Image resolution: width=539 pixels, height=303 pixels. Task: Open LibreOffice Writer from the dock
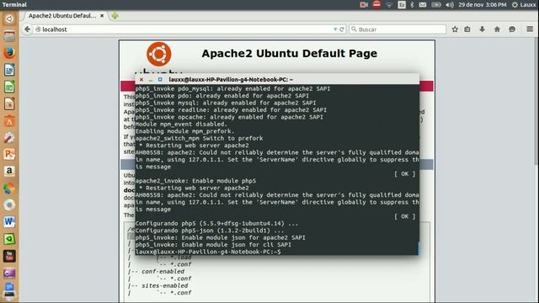[x=9, y=70]
